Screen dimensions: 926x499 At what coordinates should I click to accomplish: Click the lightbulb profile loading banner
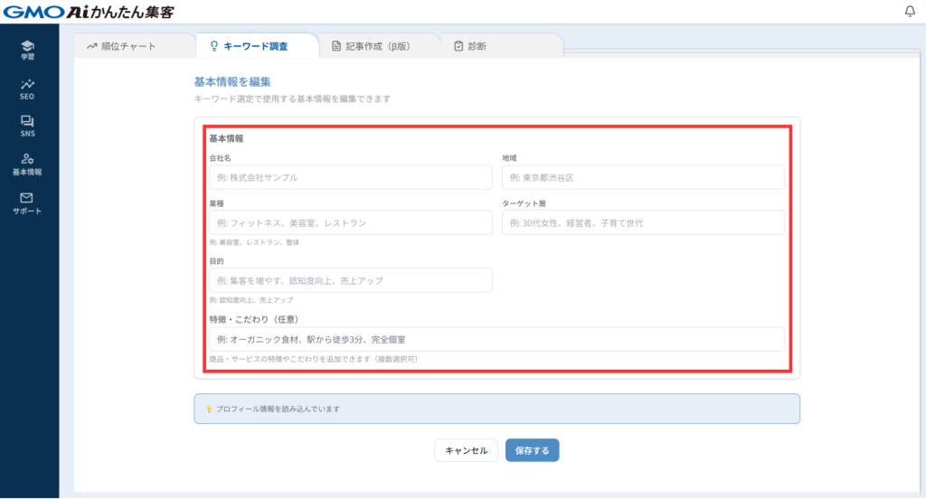click(x=496, y=409)
